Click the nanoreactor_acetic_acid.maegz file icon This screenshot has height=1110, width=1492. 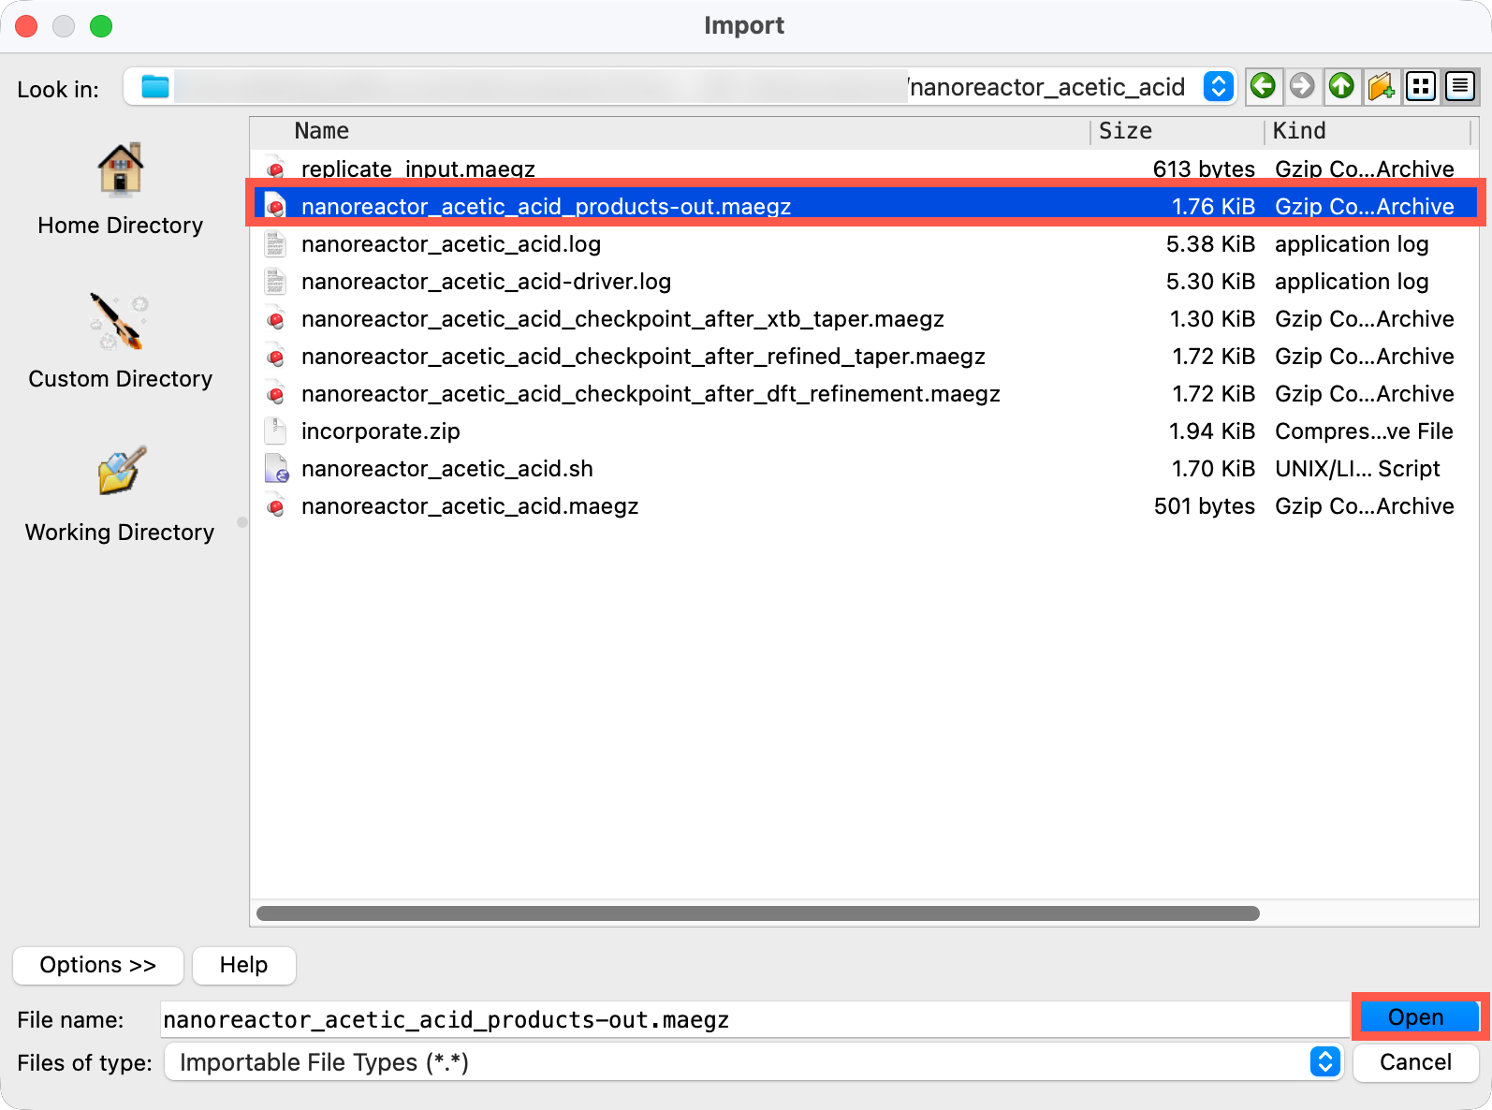click(275, 506)
